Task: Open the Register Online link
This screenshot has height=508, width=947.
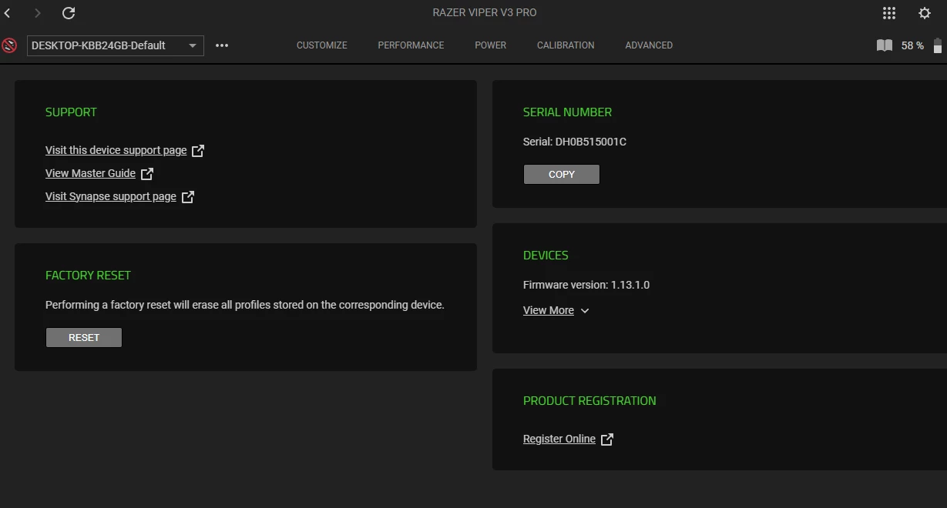Action: (x=559, y=439)
